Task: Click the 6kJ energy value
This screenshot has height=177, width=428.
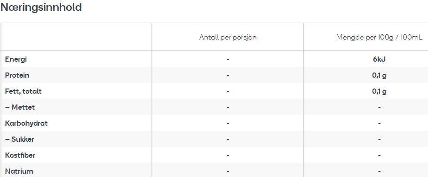Action: (379, 59)
